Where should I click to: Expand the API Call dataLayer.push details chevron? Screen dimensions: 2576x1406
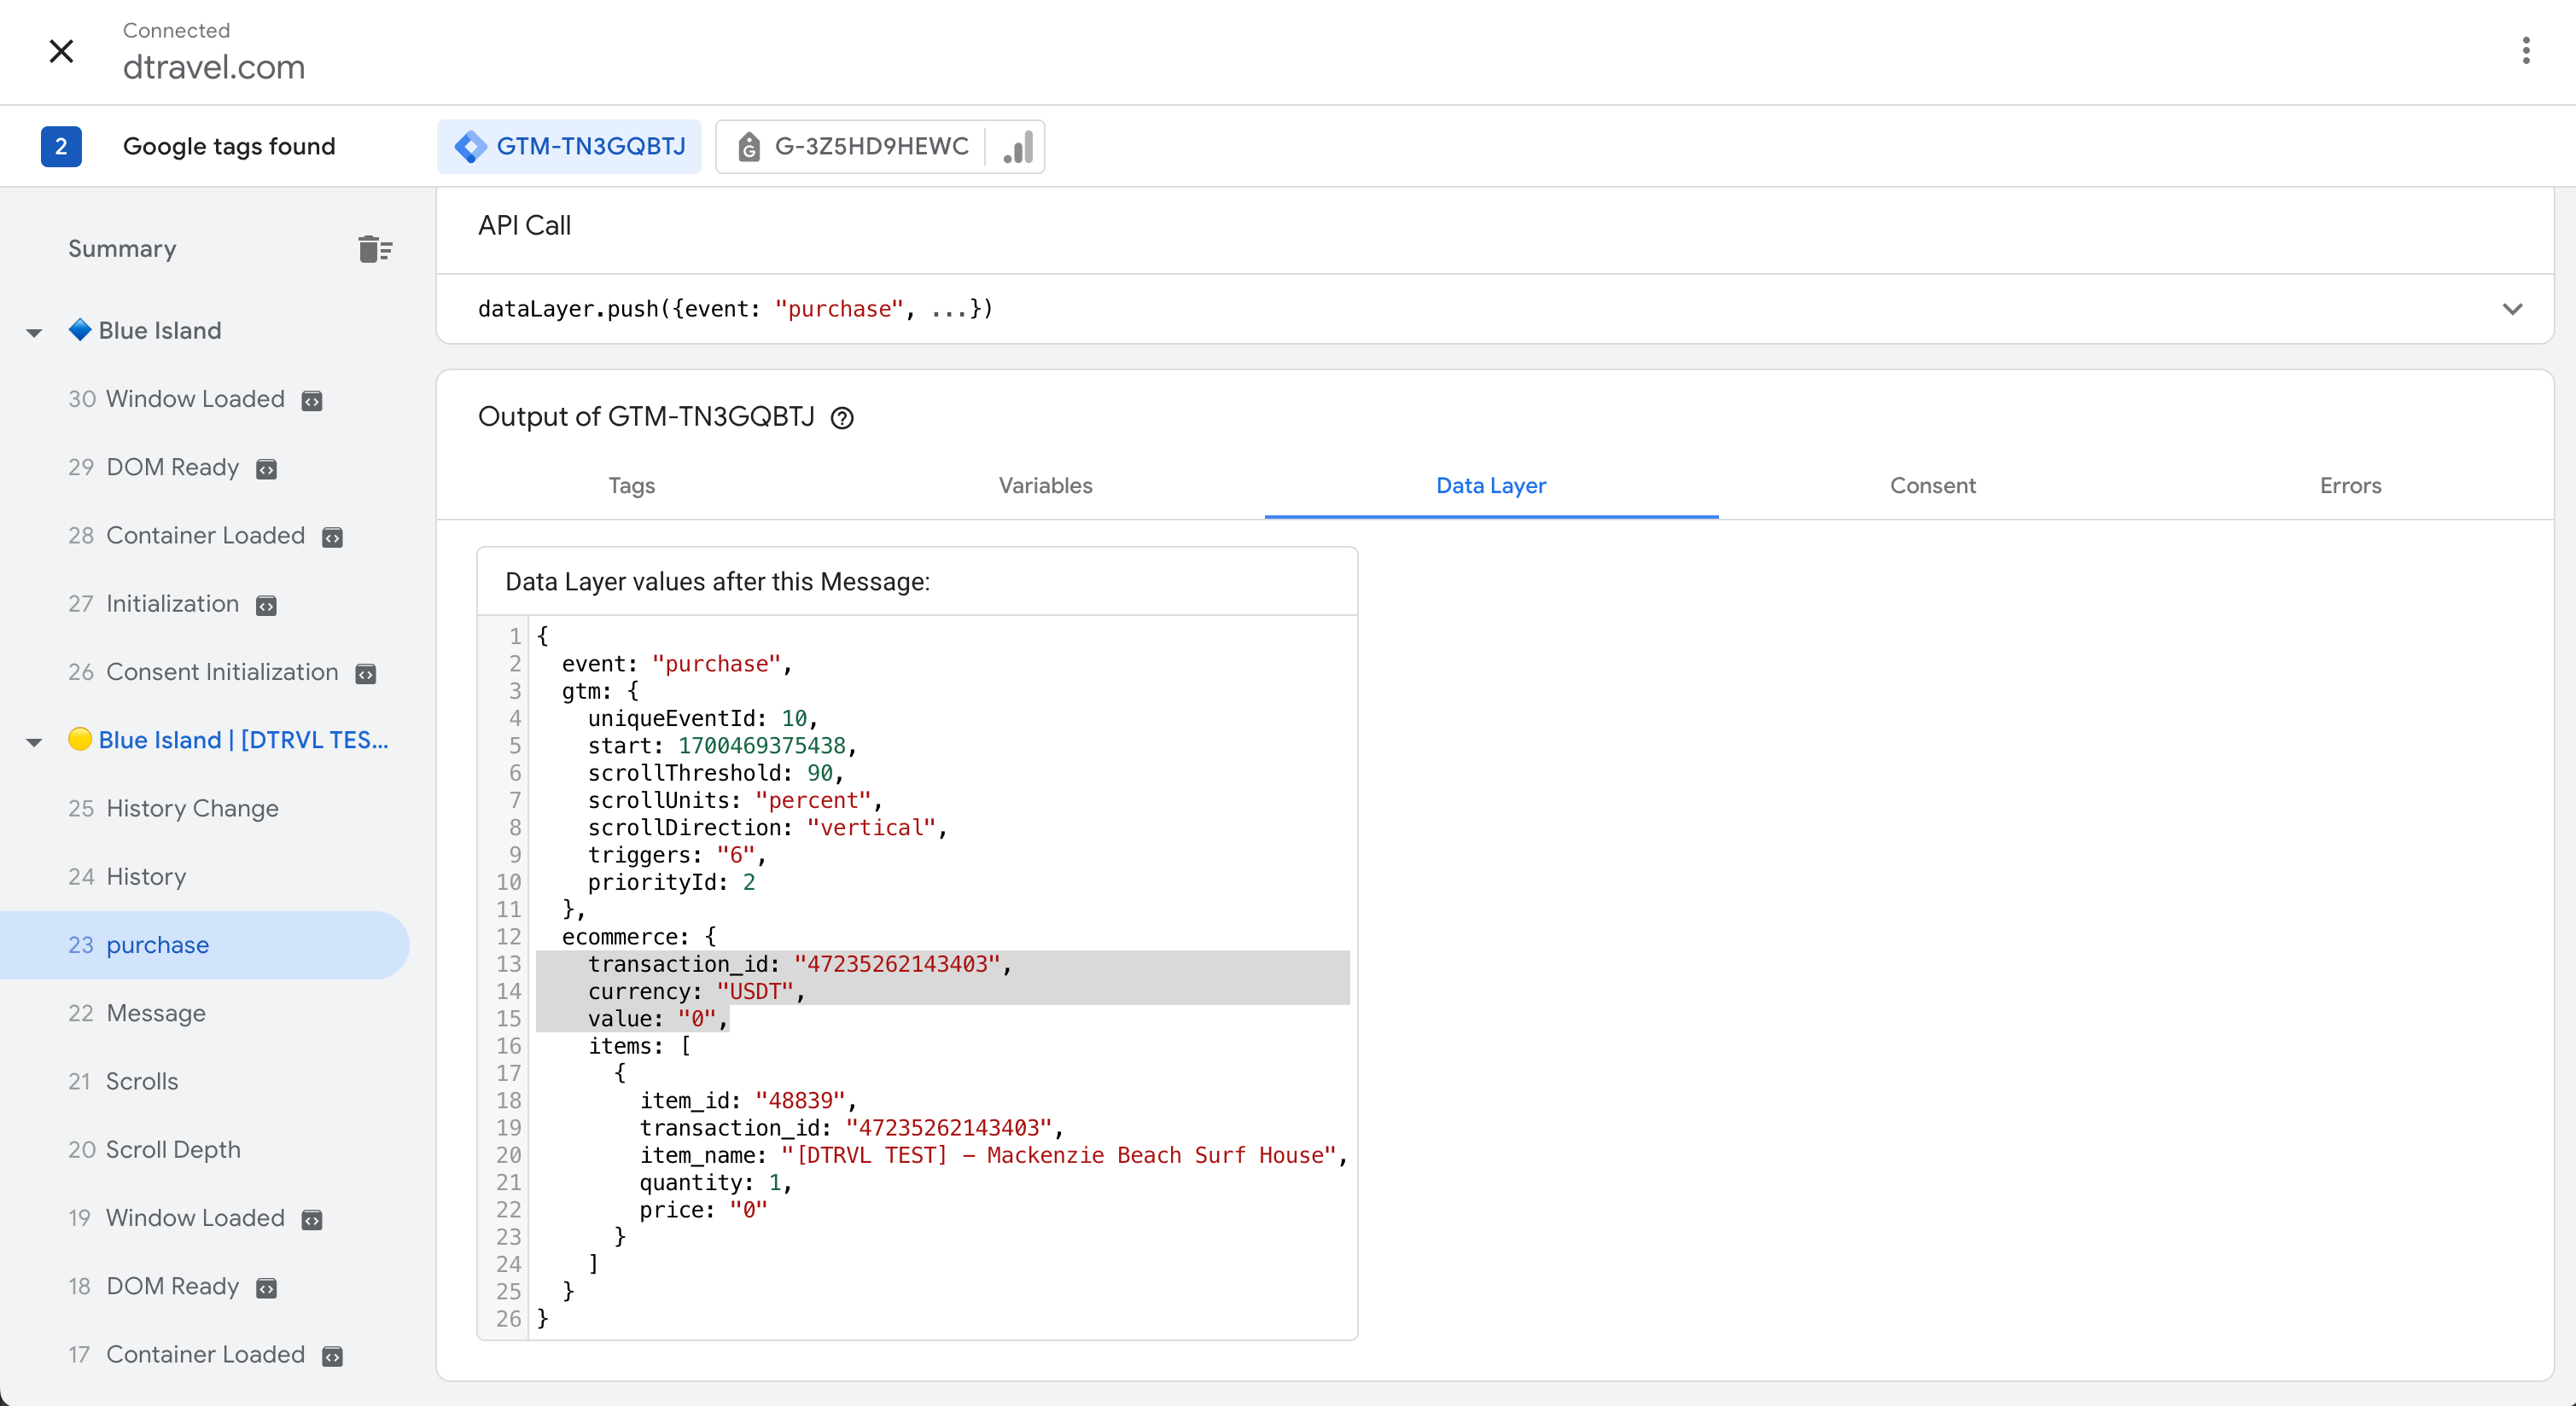coord(2512,309)
